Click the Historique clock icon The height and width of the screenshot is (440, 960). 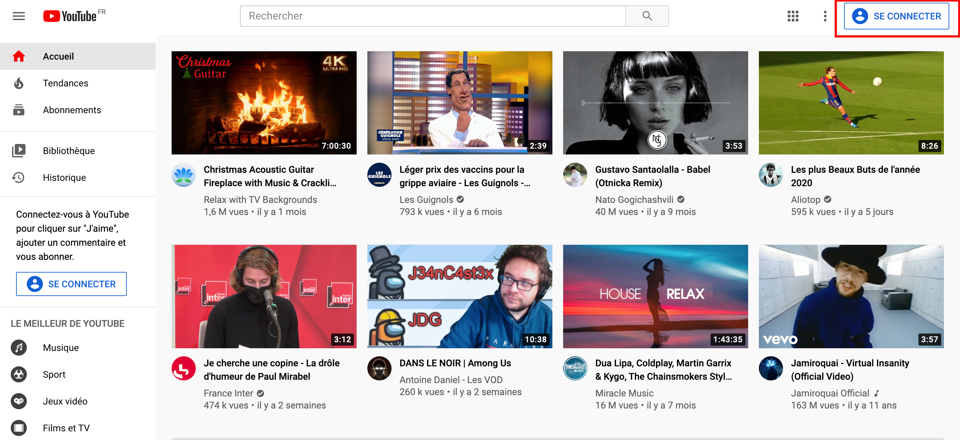[x=19, y=177]
